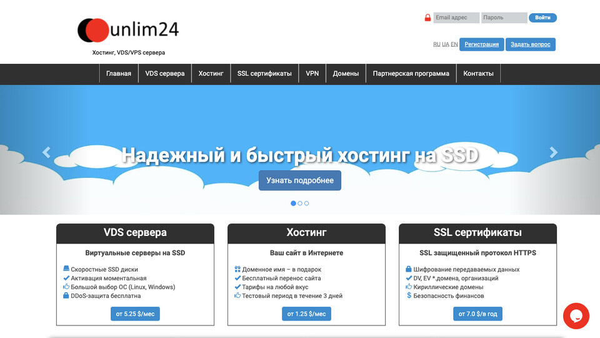The image size is (600, 338).
Task: Click Задать вопрос button
Action: tap(531, 44)
